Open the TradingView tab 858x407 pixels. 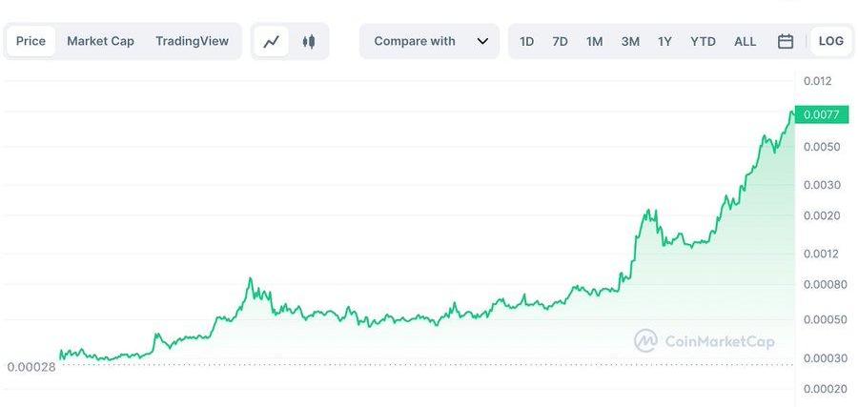coord(192,42)
